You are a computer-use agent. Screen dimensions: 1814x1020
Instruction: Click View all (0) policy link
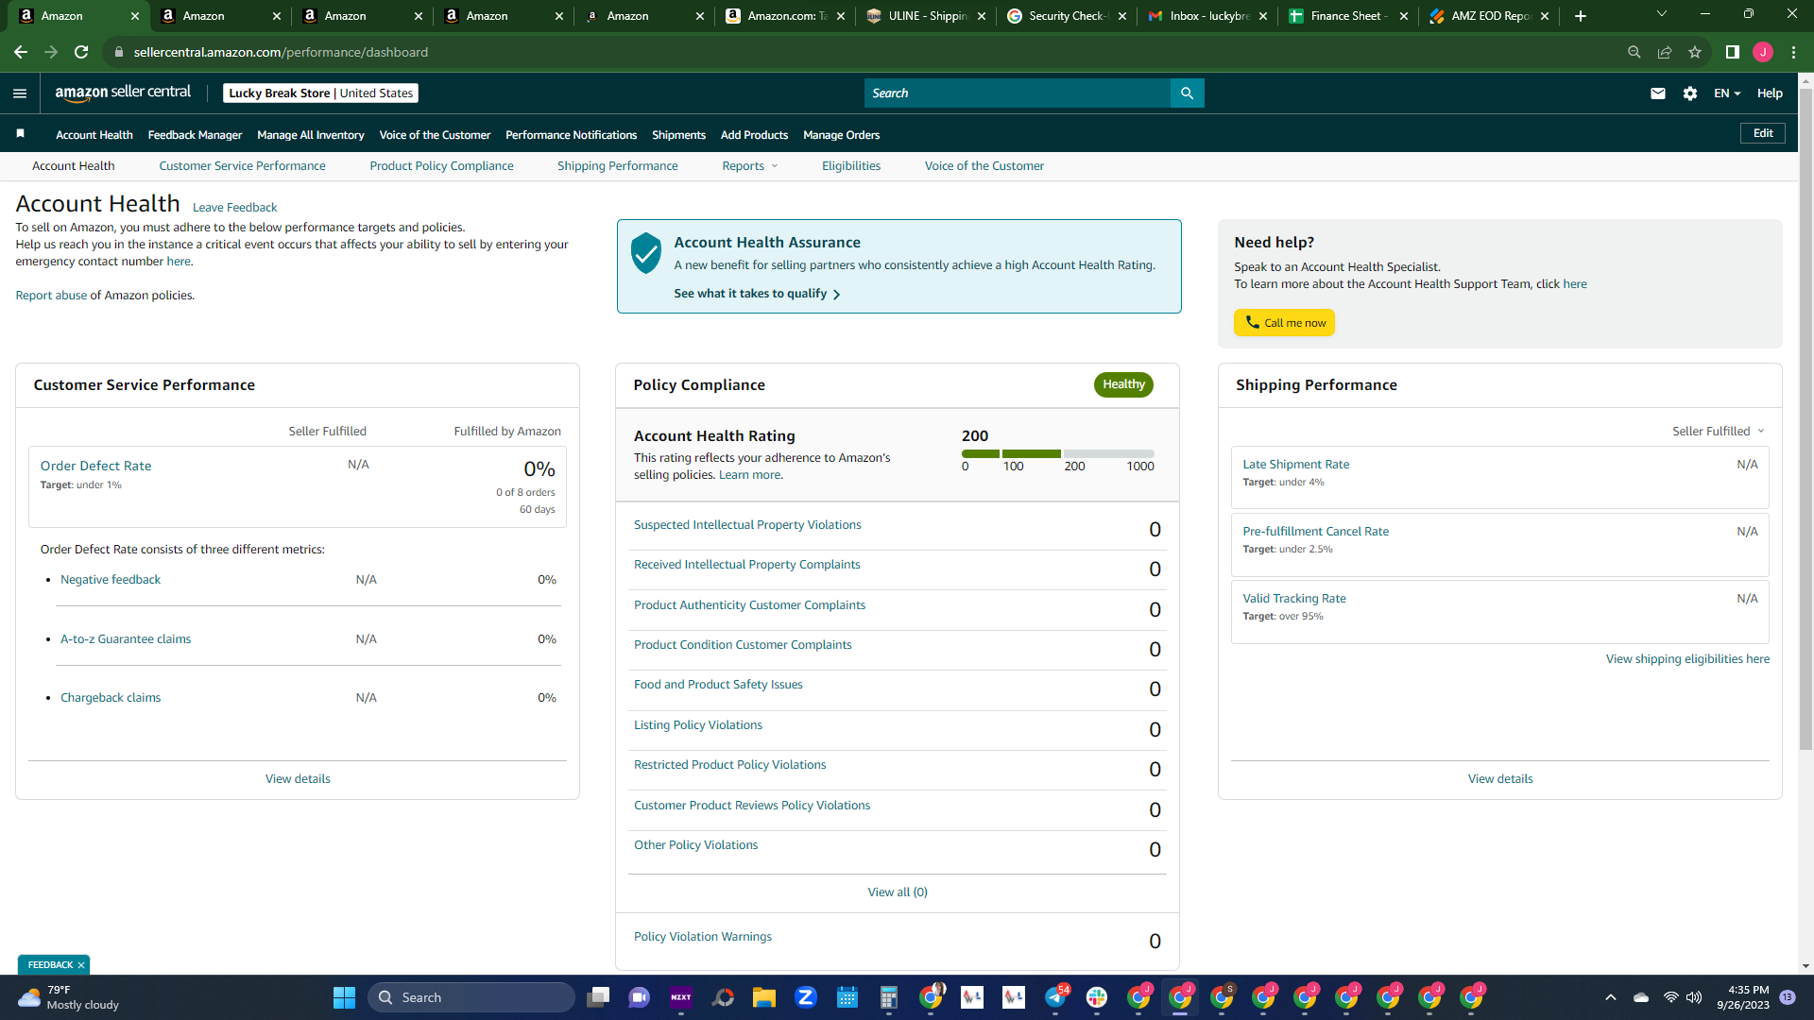coord(898,892)
